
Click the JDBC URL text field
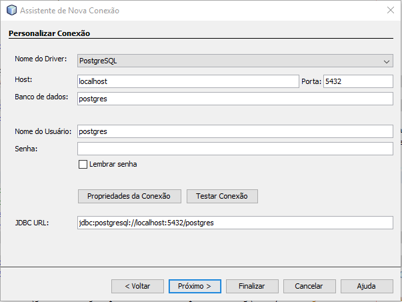(x=235, y=223)
